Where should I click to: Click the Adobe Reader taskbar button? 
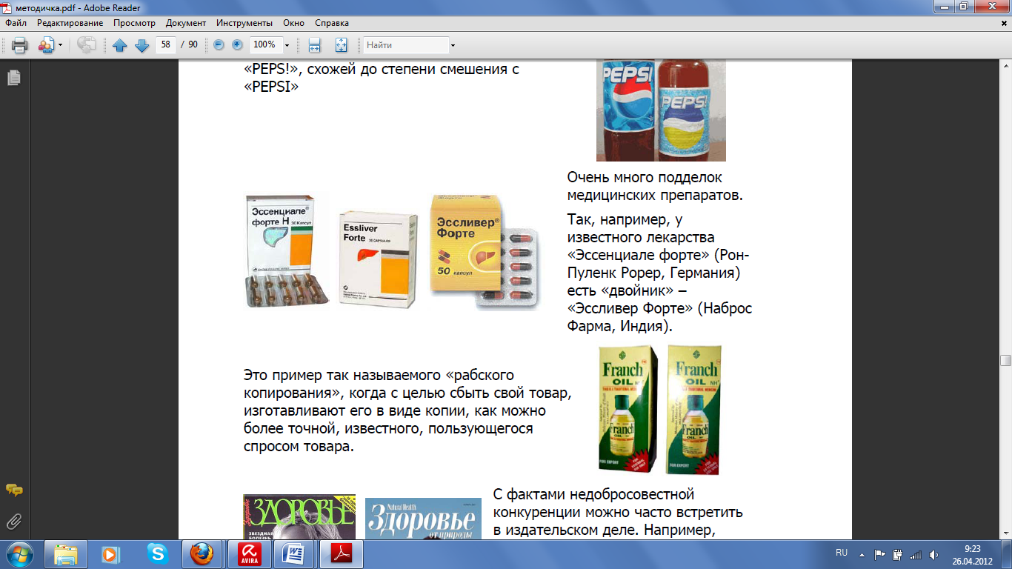click(342, 553)
